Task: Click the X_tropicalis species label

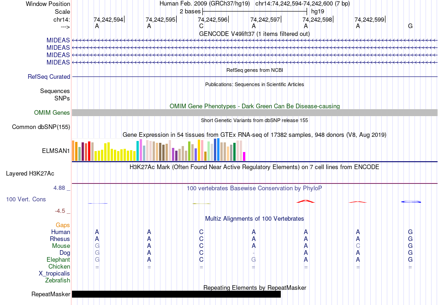Action: (54, 274)
